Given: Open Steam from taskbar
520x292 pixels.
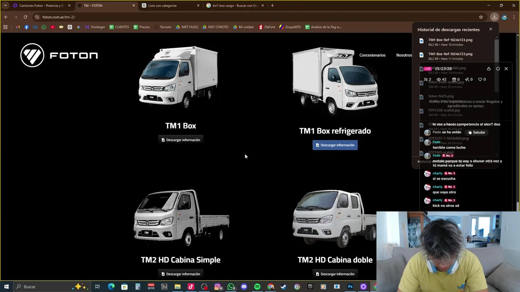Looking at the screenshot, I should [x=284, y=287].
